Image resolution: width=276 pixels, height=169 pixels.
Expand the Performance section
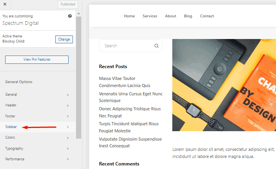[x=37, y=159]
